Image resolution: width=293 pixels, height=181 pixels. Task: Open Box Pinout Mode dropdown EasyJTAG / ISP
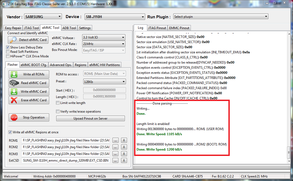click(x=104, y=50)
